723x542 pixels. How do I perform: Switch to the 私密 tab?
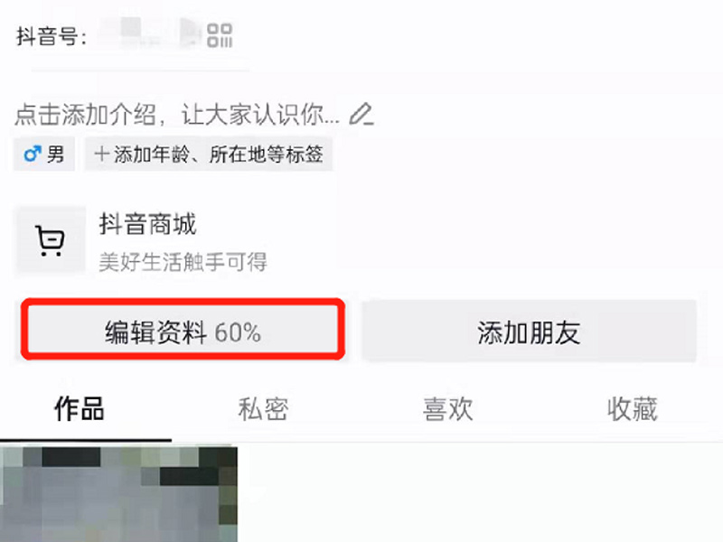point(263,409)
